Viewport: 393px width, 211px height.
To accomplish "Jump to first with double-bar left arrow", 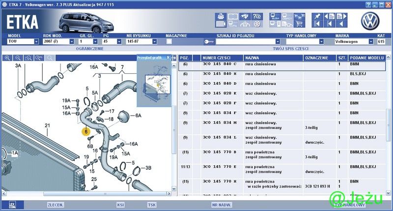I will (317, 24).
